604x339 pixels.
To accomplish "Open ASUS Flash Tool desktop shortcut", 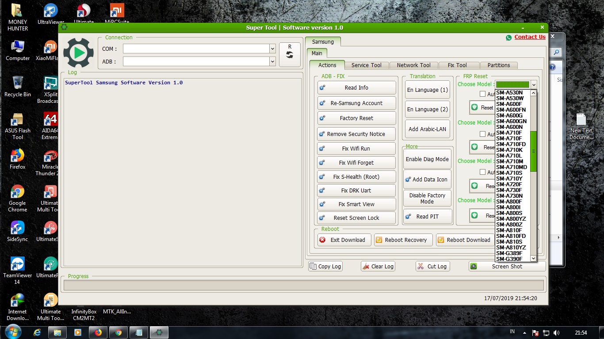I will 17,126.
